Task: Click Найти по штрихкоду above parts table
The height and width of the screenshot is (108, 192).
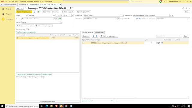Action: 109,36
